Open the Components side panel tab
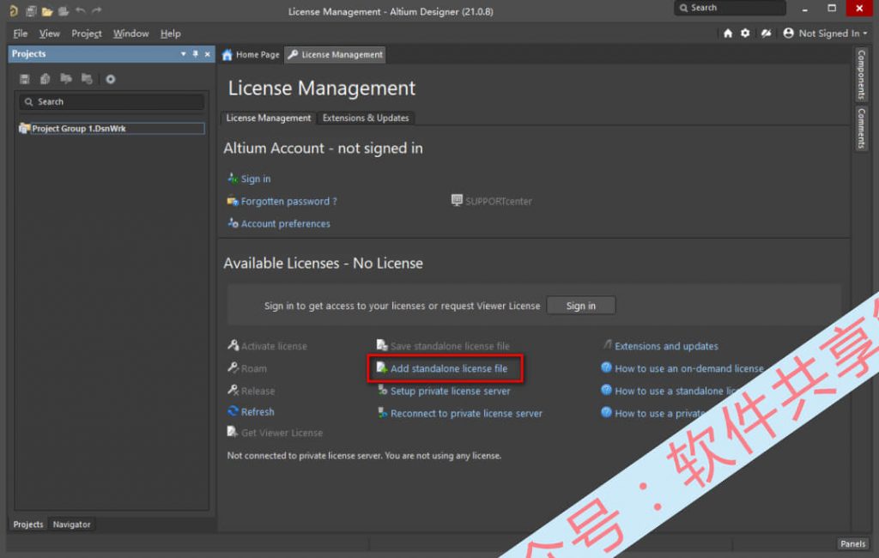Image resolution: width=879 pixels, height=558 pixels. tap(862, 75)
